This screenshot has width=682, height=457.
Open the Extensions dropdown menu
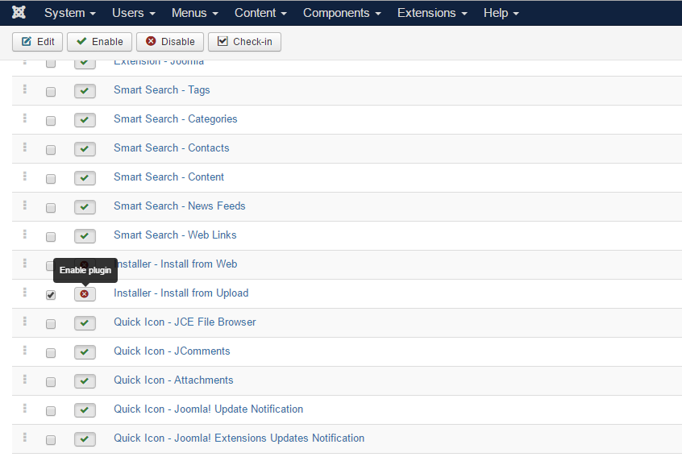432,13
